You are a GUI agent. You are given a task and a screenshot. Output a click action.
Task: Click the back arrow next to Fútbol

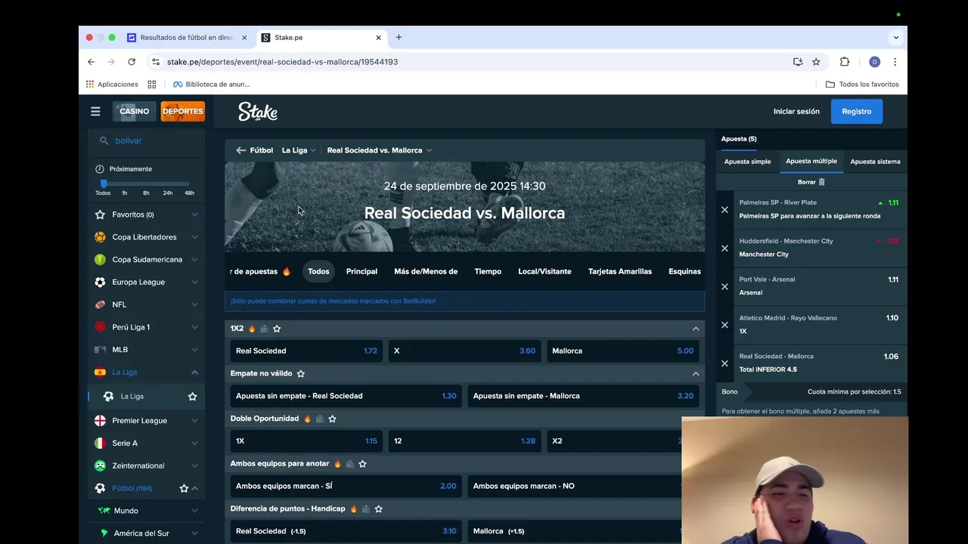click(x=240, y=150)
